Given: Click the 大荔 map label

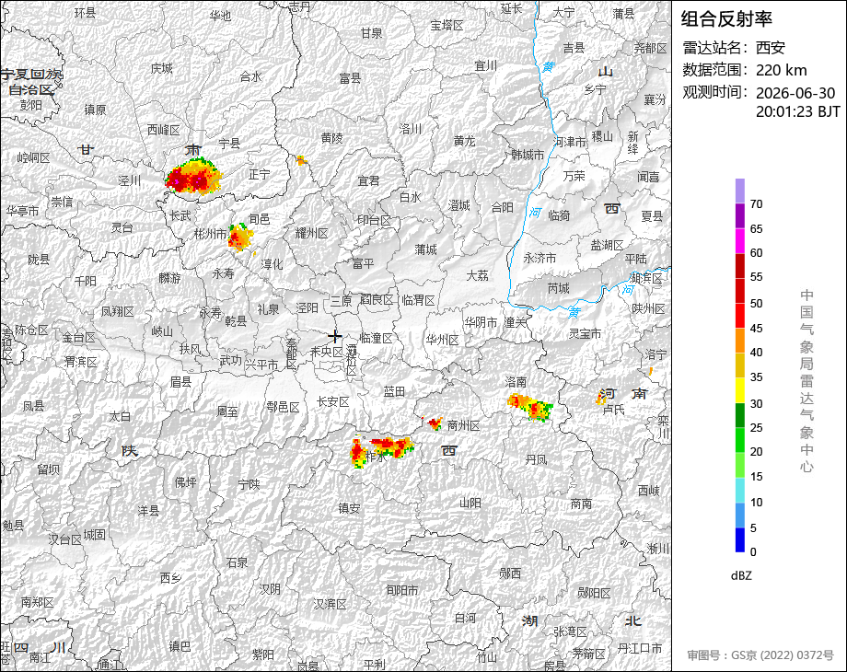Looking at the screenshot, I should [478, 275].
